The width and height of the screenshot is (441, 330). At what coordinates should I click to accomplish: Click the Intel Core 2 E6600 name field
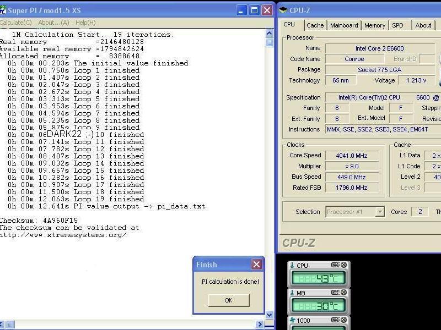(x=380, y=48)
